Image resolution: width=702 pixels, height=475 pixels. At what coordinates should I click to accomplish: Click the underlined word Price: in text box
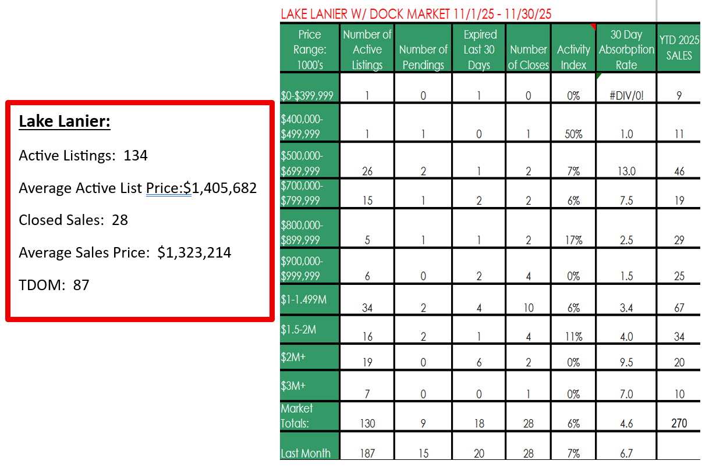point(168,188)
